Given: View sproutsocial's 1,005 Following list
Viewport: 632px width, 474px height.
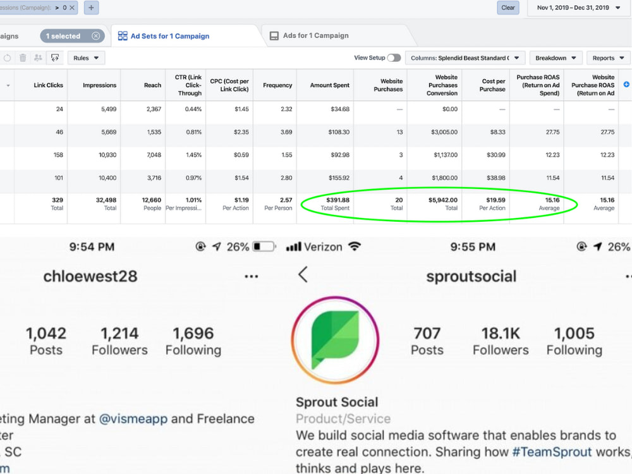Looking at the screenshot, I should (x=574, y=341).
